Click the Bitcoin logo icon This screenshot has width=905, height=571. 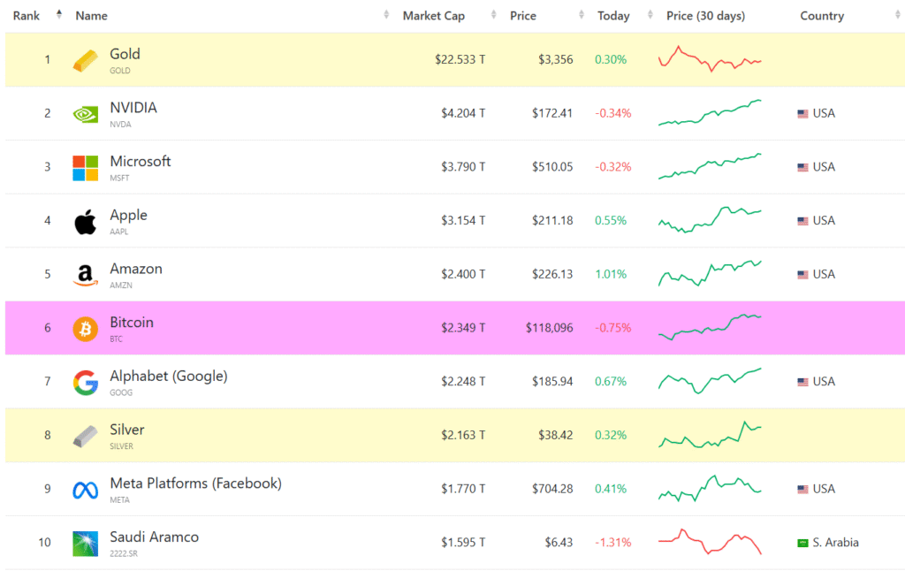pos(86,329)
